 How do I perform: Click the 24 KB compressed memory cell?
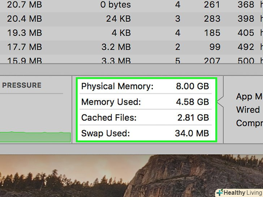(118, 19)
